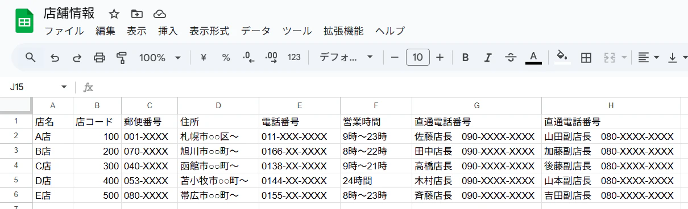
Task: Undo the last action
Action: click(55, 57)
